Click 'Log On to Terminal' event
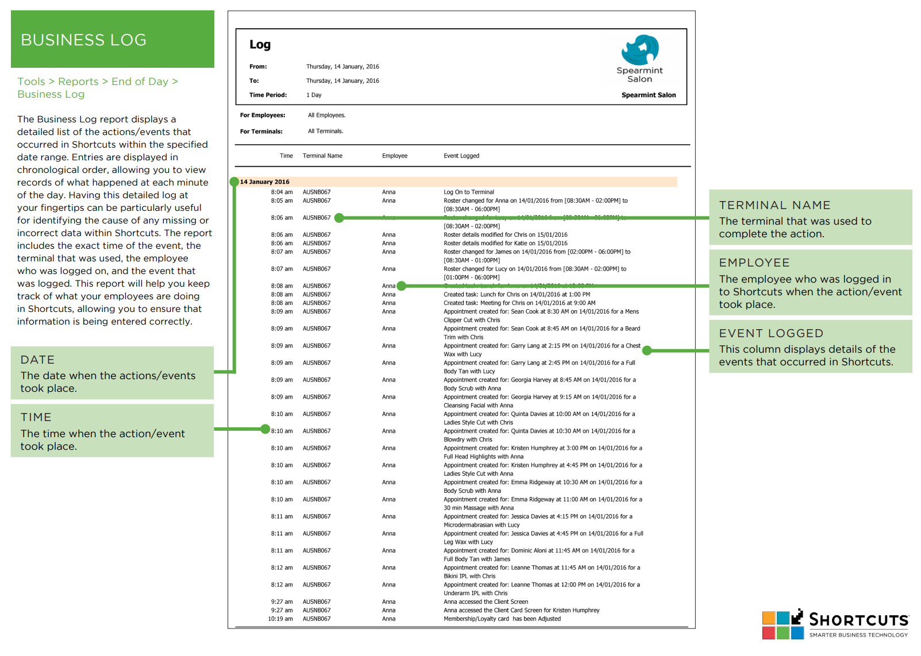Screen dimensions: 921x656 tap(469, 192)
